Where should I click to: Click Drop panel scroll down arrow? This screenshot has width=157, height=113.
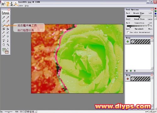152,105
